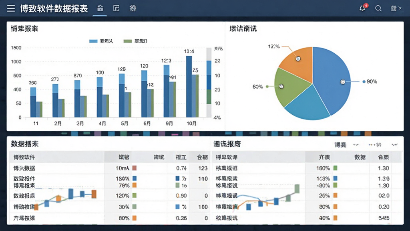Open the third header tab after layout
This screenshot has height=231, width=410.
coord(133,8)
